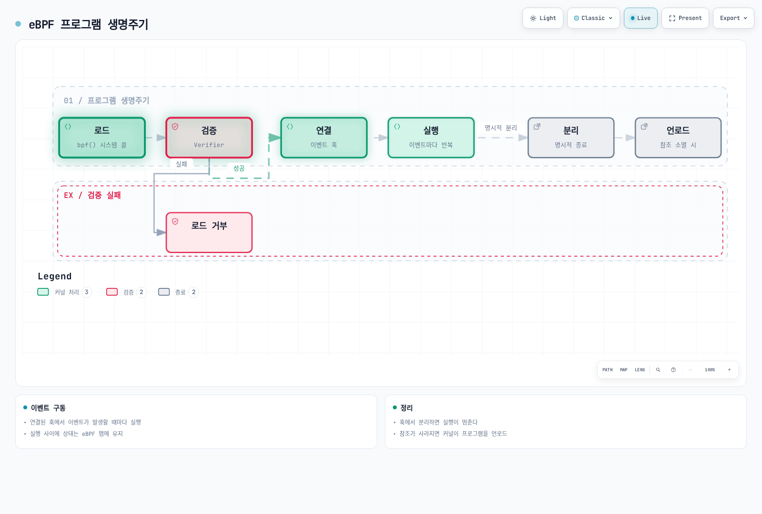Open help via the question mark icon

pos(673,370)
